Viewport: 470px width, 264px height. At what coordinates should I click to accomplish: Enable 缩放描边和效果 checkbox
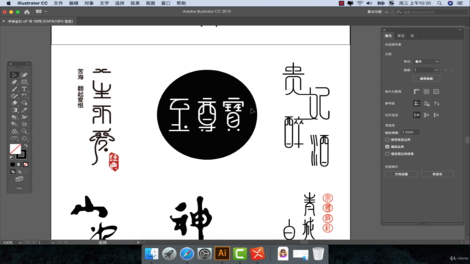[387, 153]
